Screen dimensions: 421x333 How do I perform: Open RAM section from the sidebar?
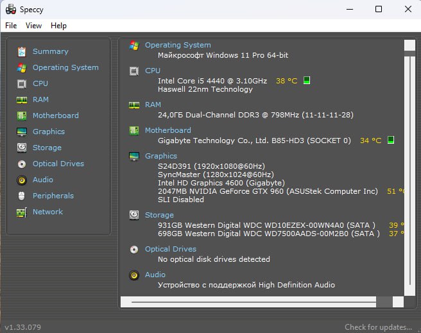tap(40, 100)
